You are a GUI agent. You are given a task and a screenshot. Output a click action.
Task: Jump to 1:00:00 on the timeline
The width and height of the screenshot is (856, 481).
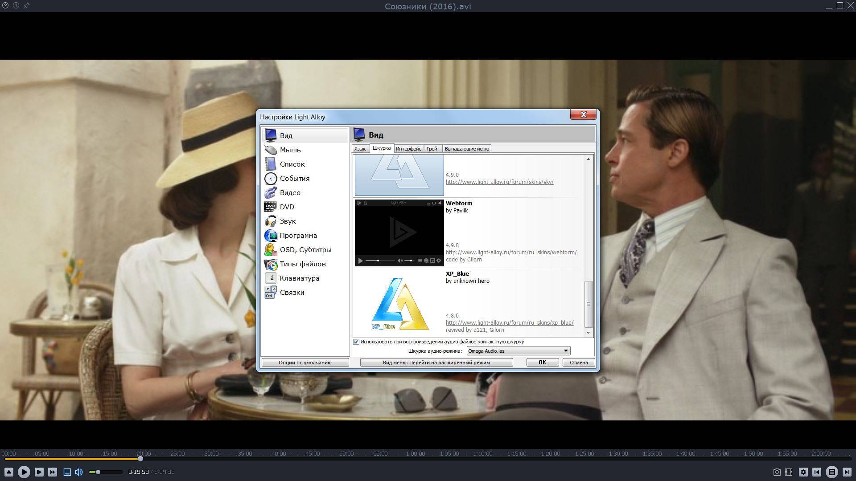point(415,454)
